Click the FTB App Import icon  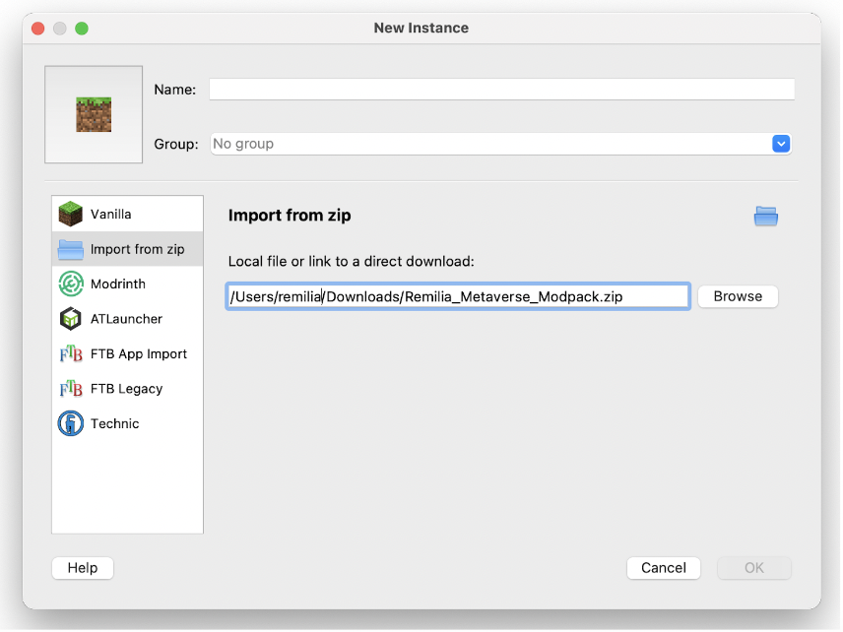click(x=71, y=353)
